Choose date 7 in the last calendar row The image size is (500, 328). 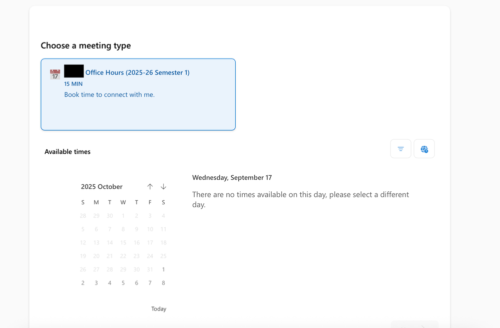pos(150,283)
